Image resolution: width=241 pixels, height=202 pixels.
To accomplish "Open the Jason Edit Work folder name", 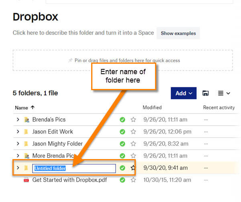I will [53, 131].
